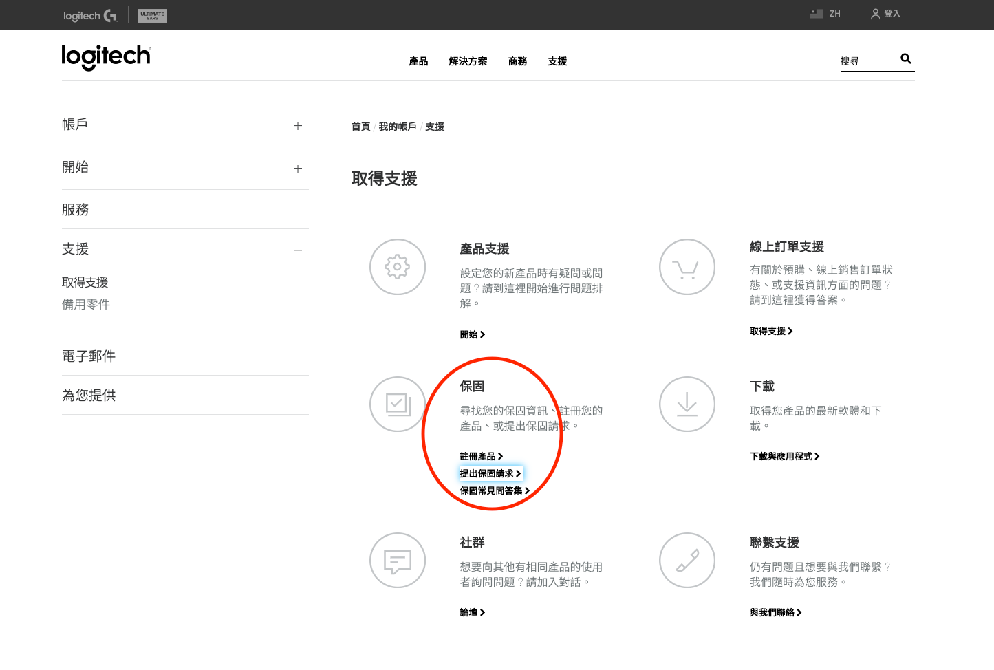This screenshot has width=994, height=670.
Task: Click the phone icon for 聯繫支援
Action: click(x=687, y=561)
